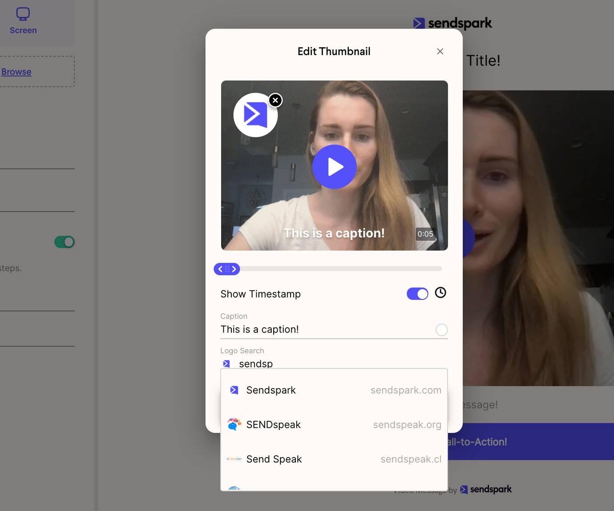Click the clock icon beside Show Timestamp

(440, 293)
